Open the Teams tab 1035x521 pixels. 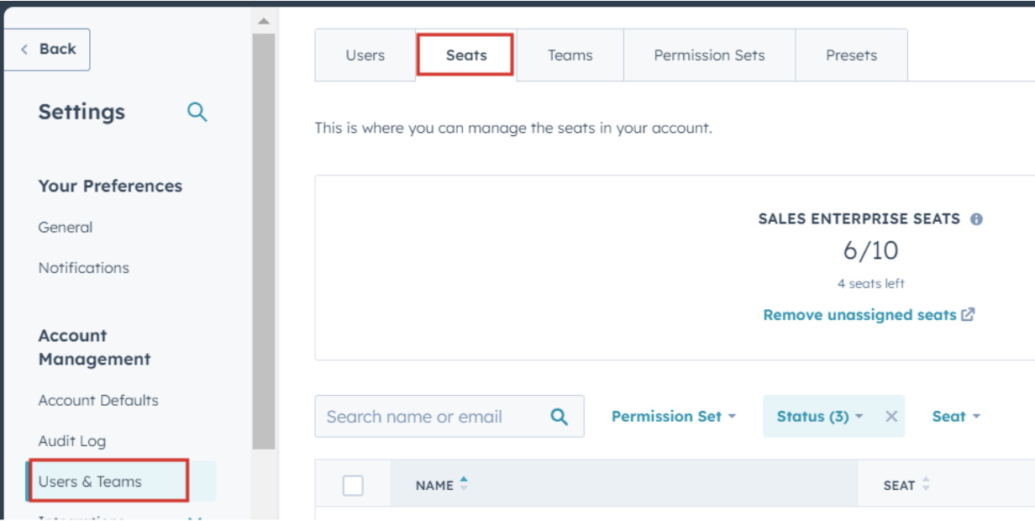[570, 55]
